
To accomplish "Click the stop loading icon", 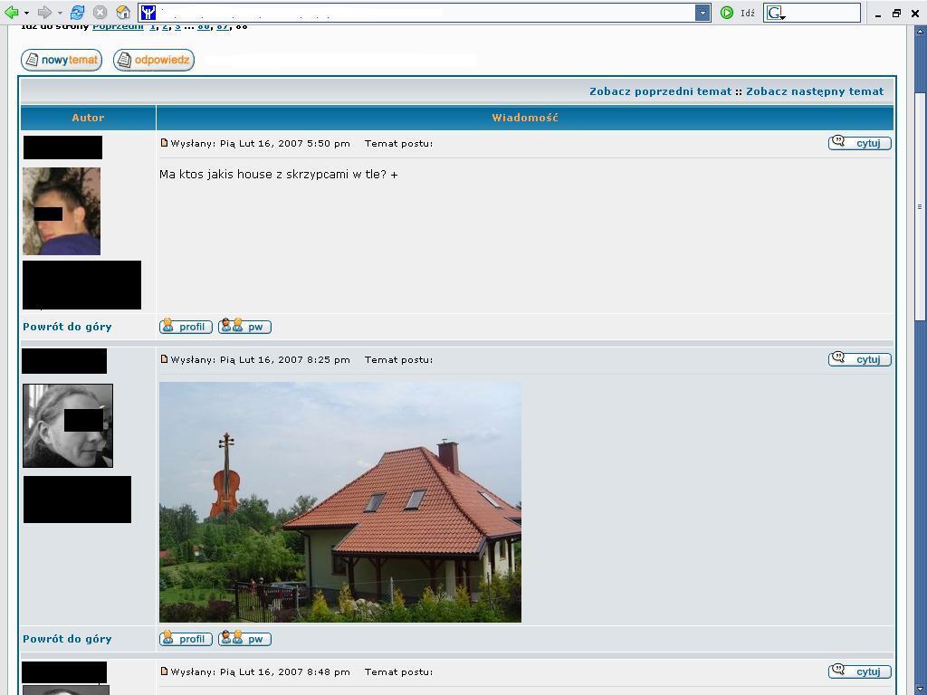I will 100,13.
